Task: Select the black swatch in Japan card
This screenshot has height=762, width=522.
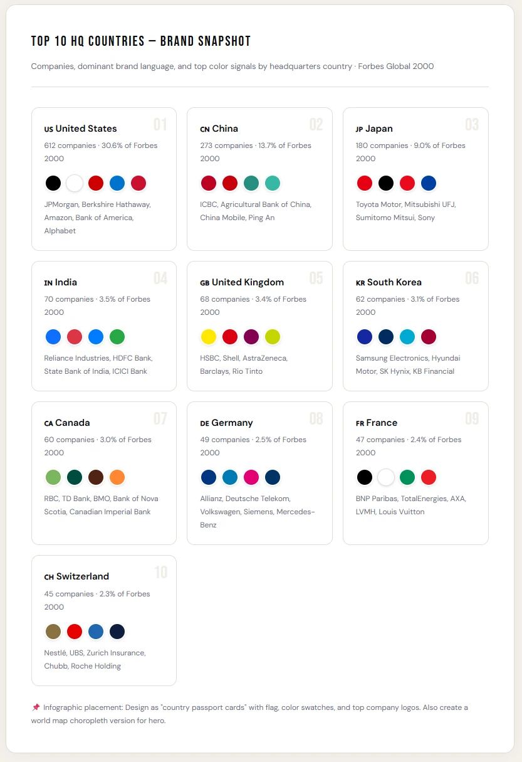Action: [x=386, y=183]
